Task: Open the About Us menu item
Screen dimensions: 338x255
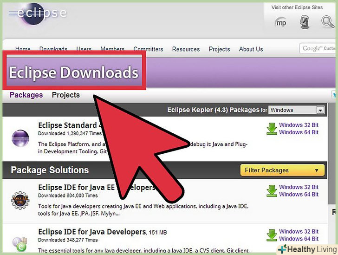Action: pos(251,49)
